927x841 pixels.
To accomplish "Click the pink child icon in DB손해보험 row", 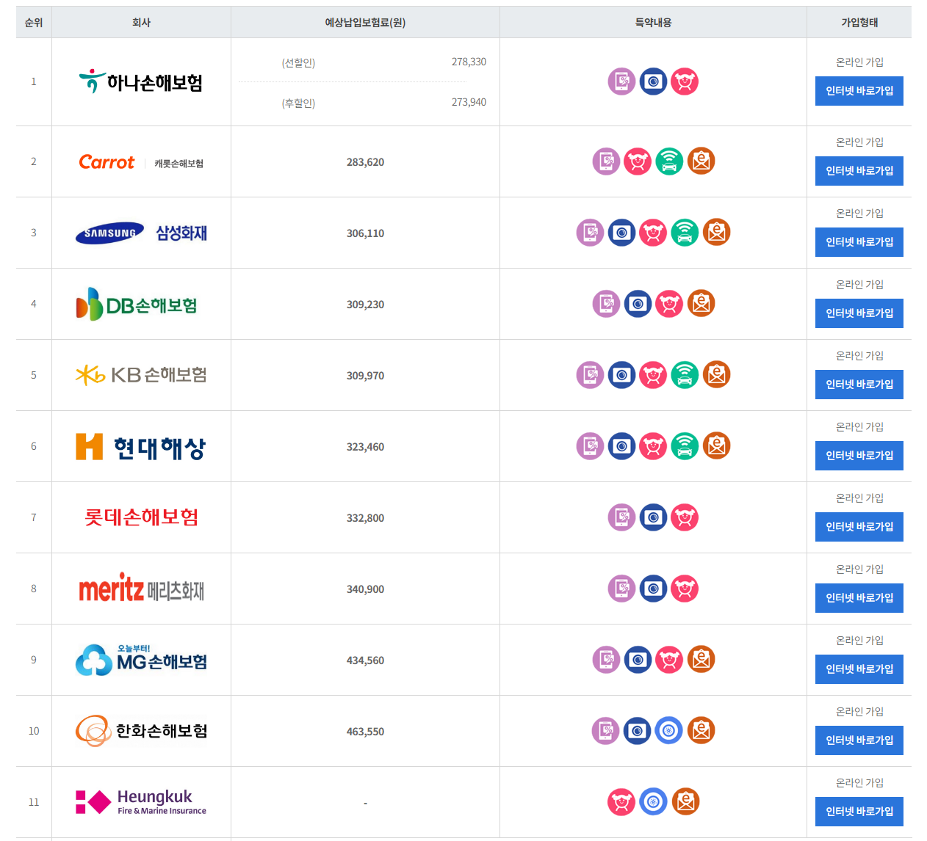I will 669,304.
